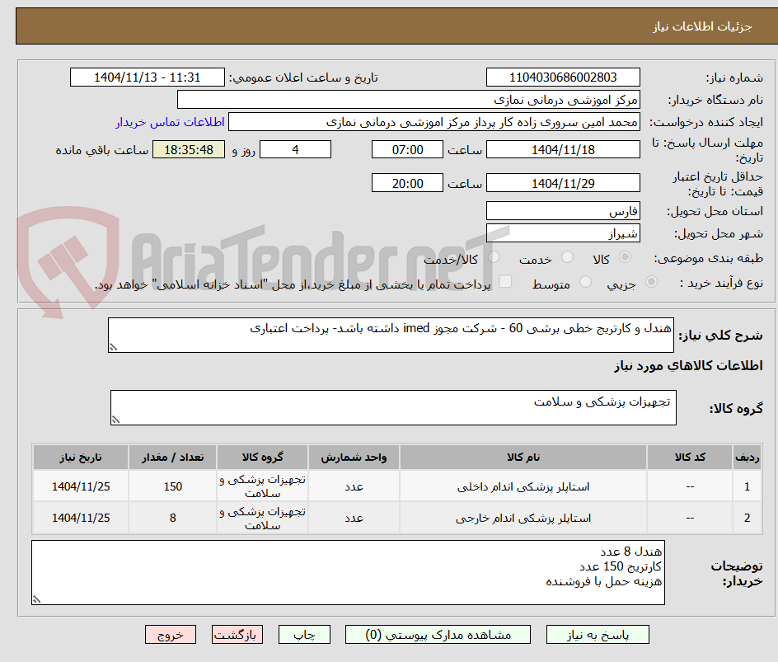Image resolution: width=778 pixels, height=662 pixels.
Task: Click the line هزینه حمل با فروشنده
Action: 604,581
